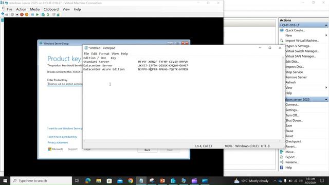This screenshot has width=329, height=185.
Task: Click the Export action icon
Action: pyautogui.click(x=282, y=157)
